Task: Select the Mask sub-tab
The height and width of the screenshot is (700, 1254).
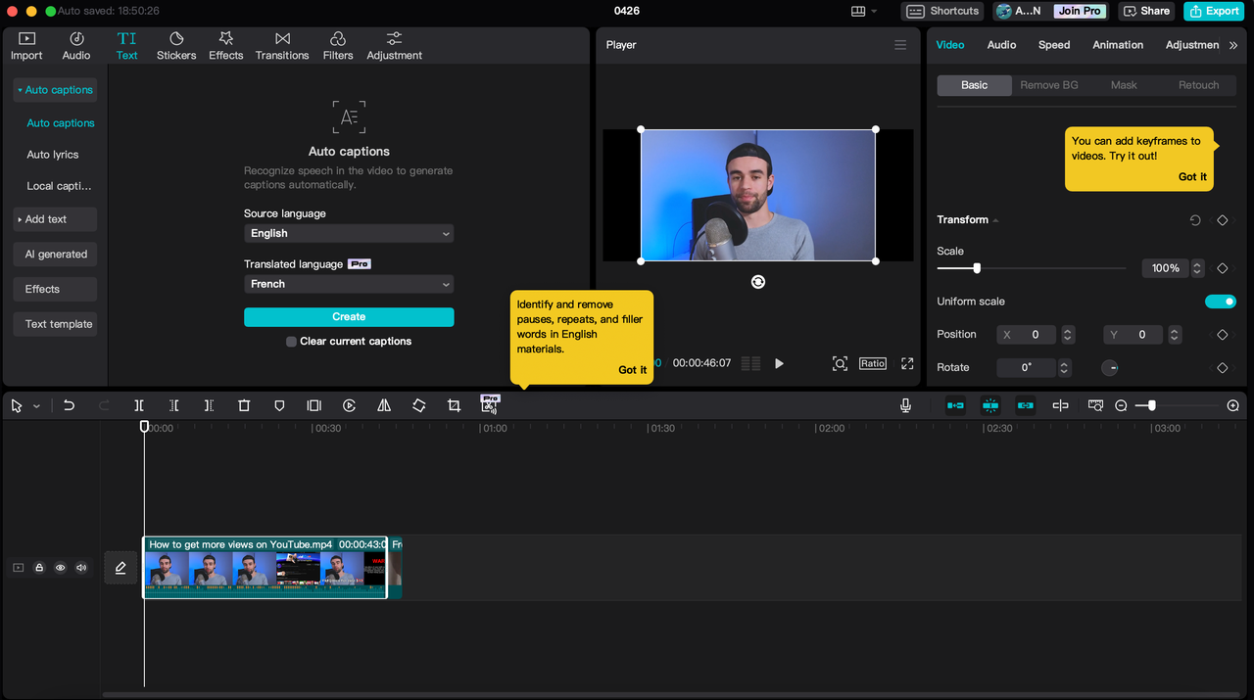Action: point(1124,85)
